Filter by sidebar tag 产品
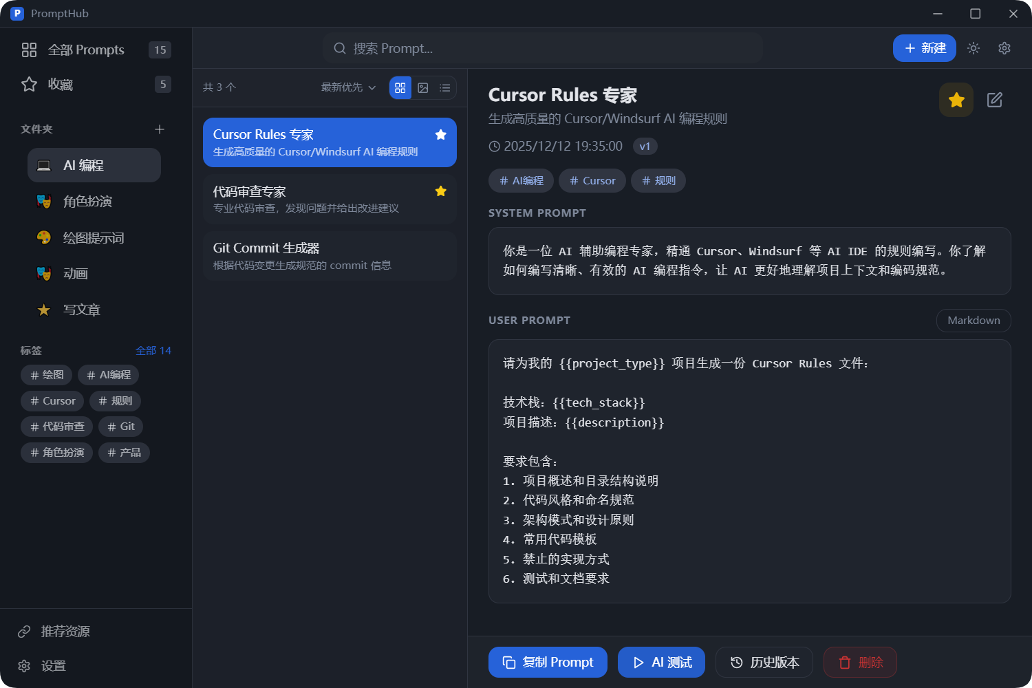This screenshot has width=1032, height=688. (124, 452)
